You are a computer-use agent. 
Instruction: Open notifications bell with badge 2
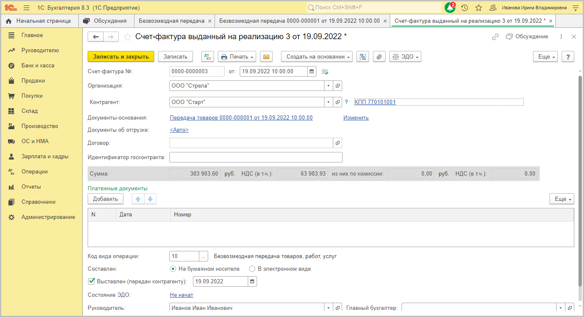click(x=450, y=8)
